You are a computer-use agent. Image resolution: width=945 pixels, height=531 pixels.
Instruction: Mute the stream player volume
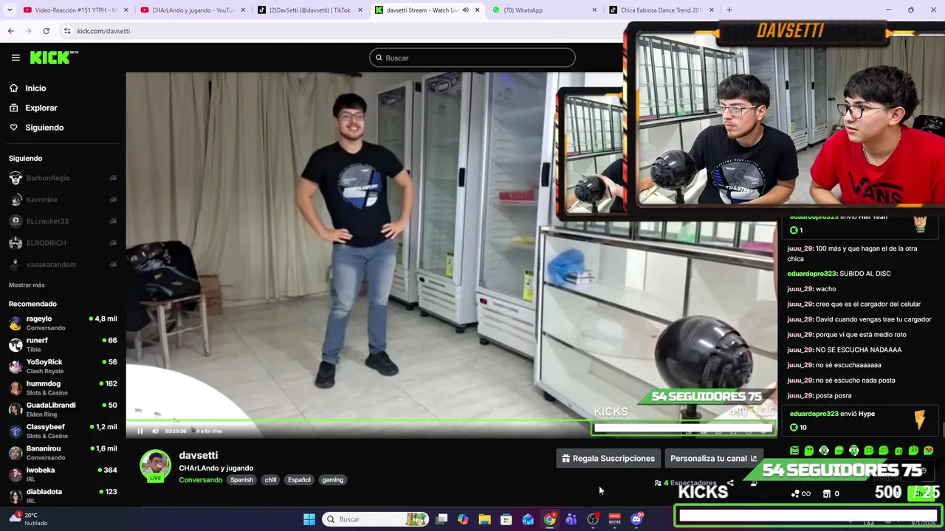click(x=155, y=431)
